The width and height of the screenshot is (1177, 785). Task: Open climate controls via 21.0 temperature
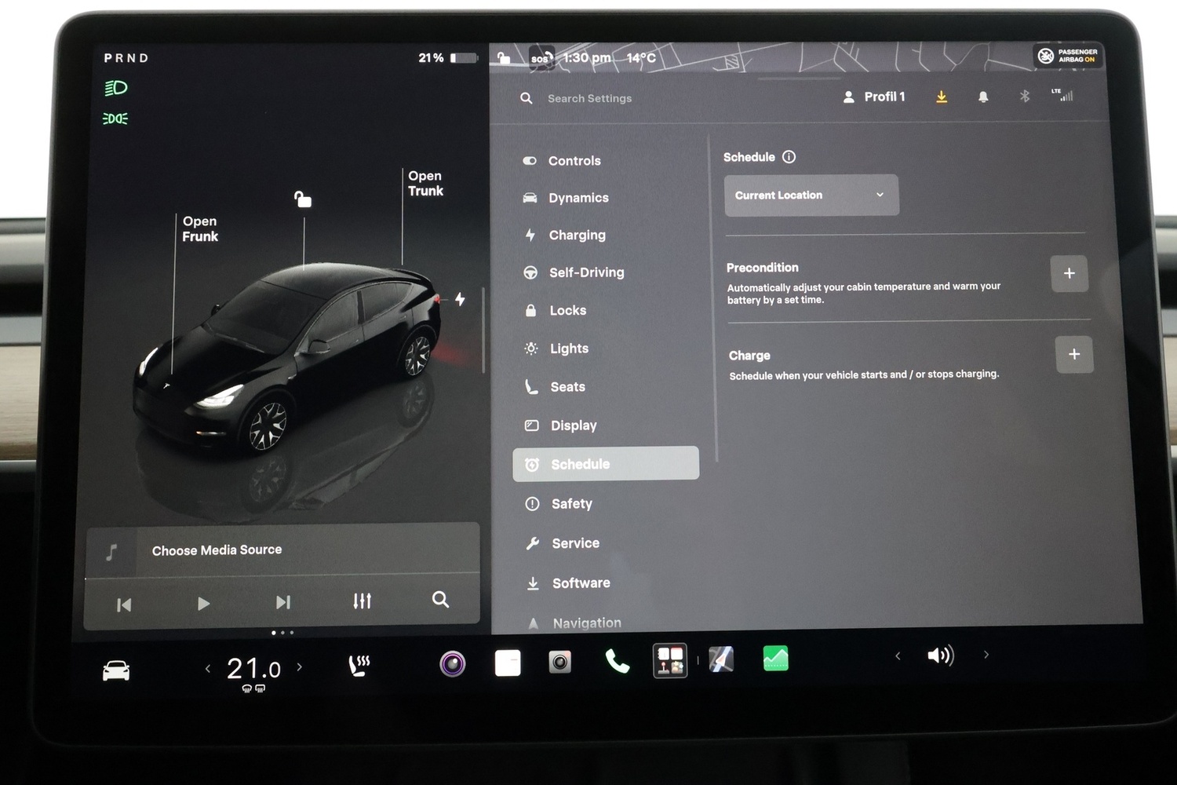(x=253, y=669)
